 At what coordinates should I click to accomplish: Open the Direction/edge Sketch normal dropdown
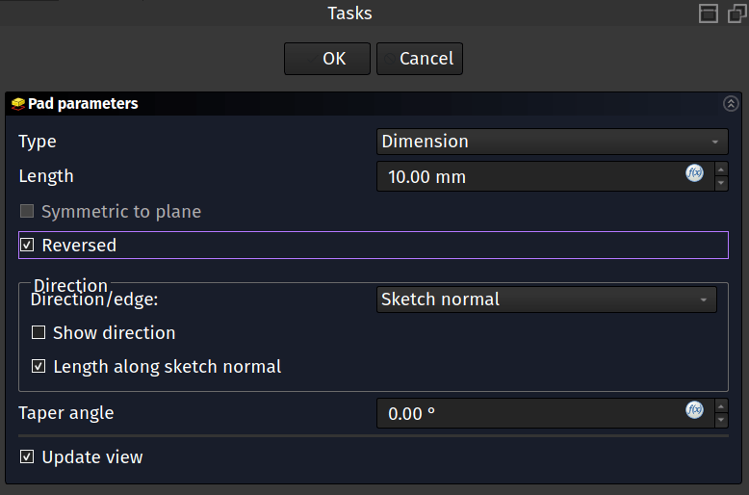[546, 300]
